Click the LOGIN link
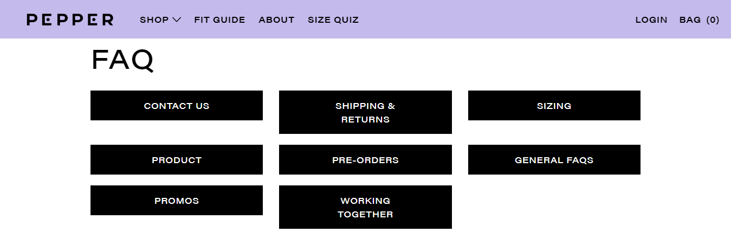 [x=651, y=20]
